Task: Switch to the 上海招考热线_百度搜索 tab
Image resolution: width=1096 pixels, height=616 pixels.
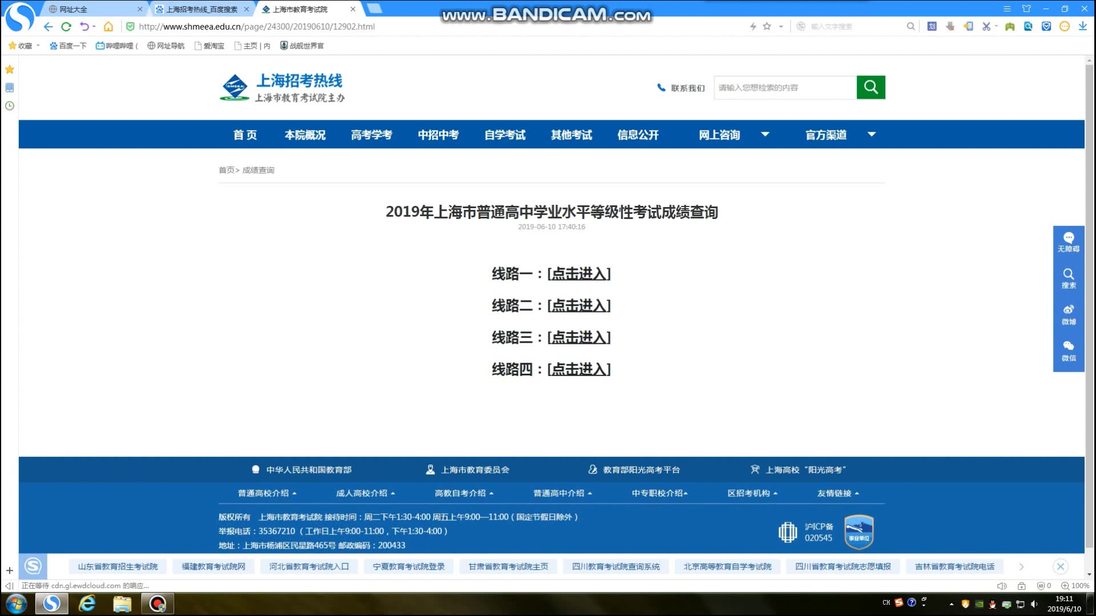Action: 201,9
